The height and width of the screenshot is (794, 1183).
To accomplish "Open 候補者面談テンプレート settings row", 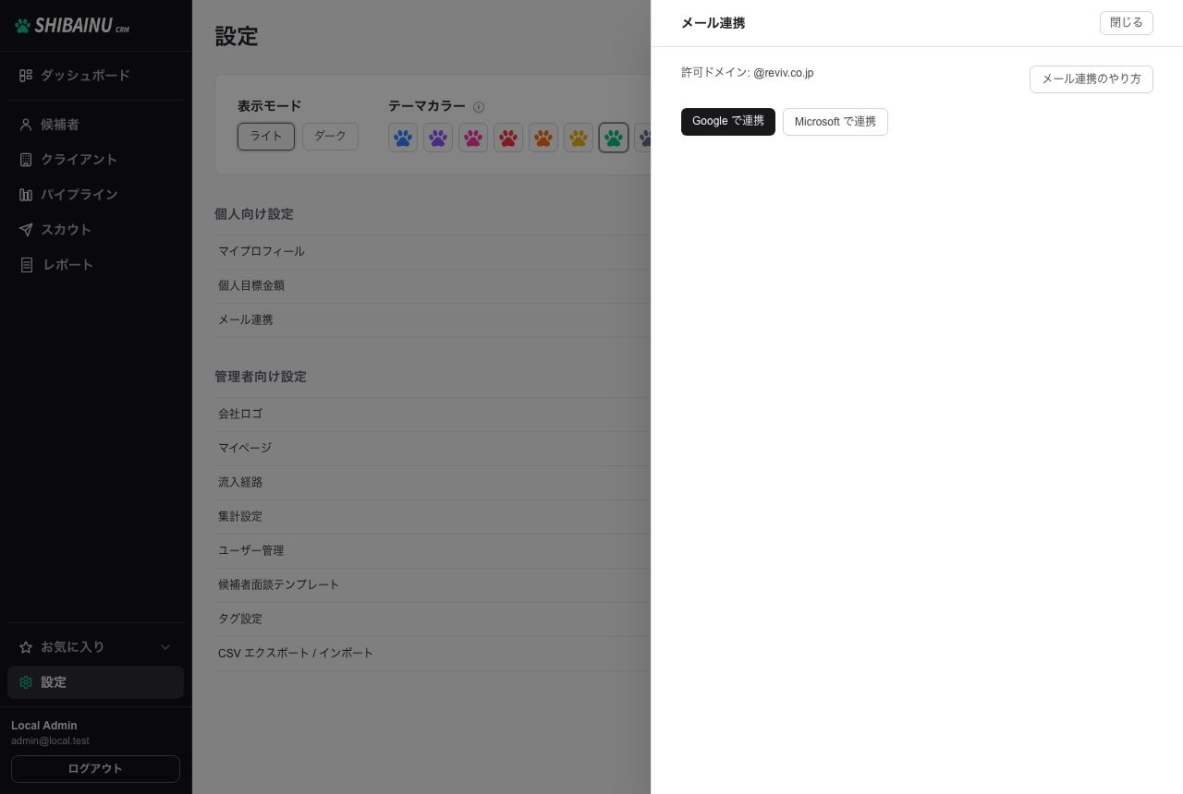I will click(433, 585).
